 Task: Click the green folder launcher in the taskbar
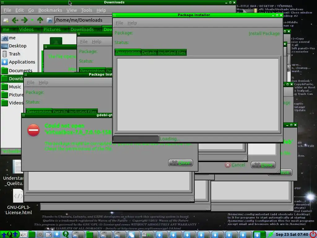[32, 235]
